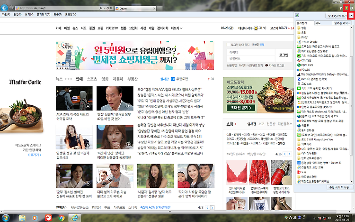Toggle the login state keep checkbox
The image size is (355, 222).
click(x=229, y=45)
